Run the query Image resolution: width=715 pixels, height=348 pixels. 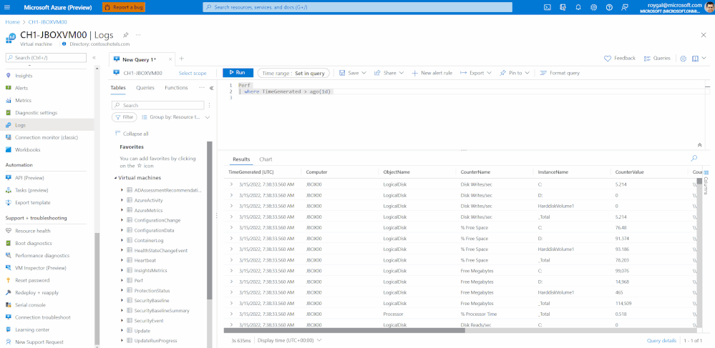tap(238, 73)
